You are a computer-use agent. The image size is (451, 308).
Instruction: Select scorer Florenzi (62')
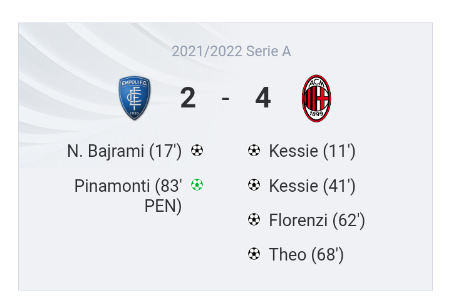pos(316,221)
